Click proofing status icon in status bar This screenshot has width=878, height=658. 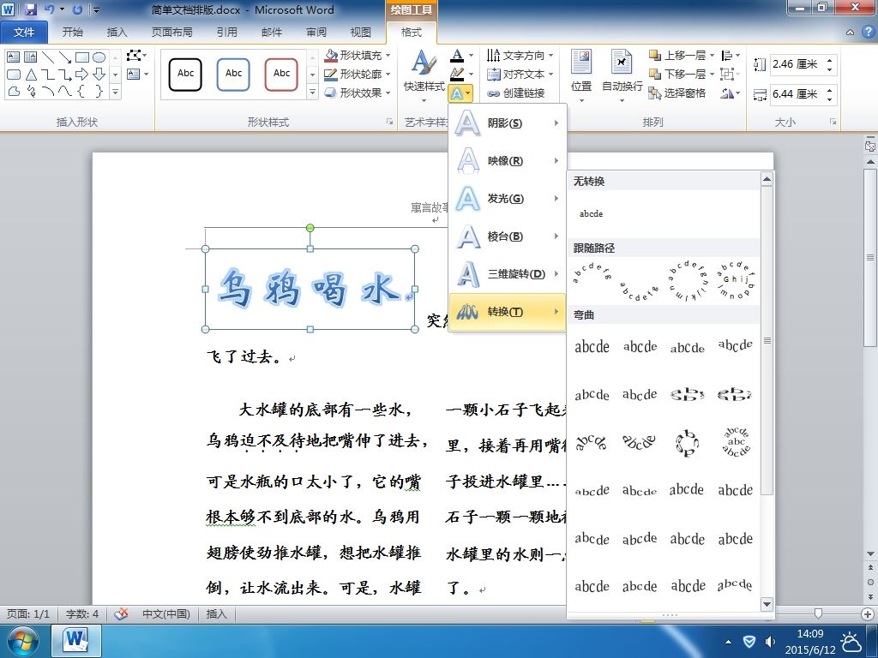point(122,613)
